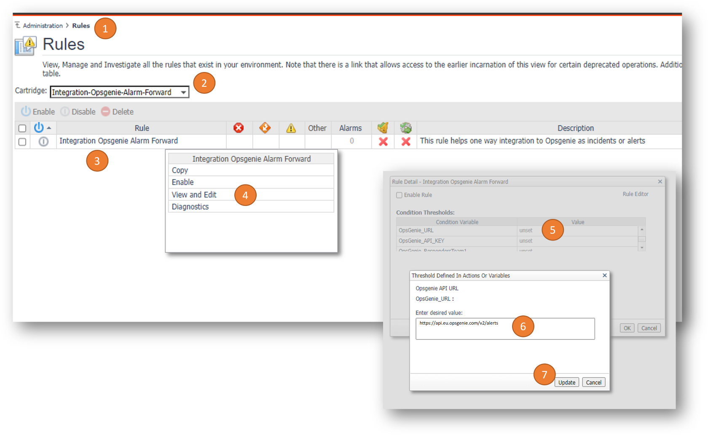This screenshot has height=435, width=708.
Task: Click the Delete toolbar icon
Action: coord(105,112)
